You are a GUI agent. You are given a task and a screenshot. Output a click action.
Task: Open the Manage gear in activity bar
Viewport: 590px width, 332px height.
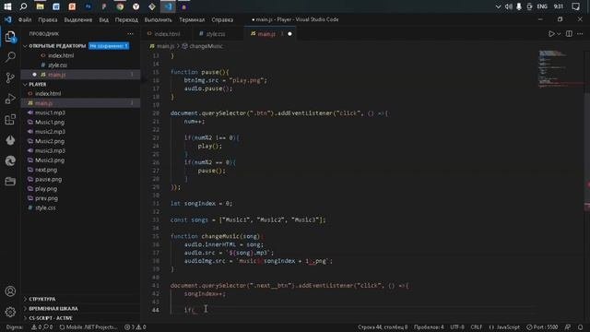[10, 312]
